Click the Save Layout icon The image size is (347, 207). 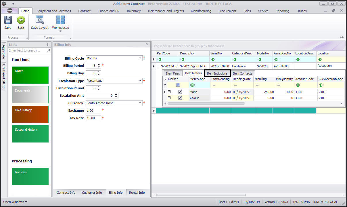[x=40, y=20]
